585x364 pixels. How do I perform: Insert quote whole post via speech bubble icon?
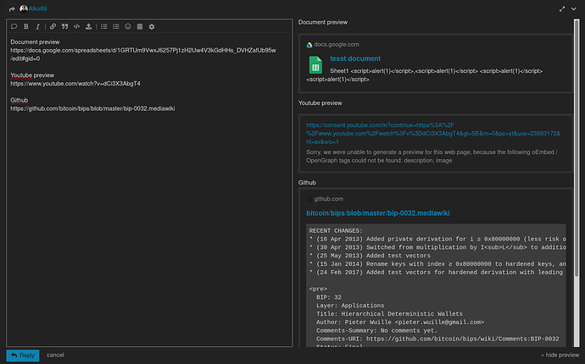[x=14, y=26]
